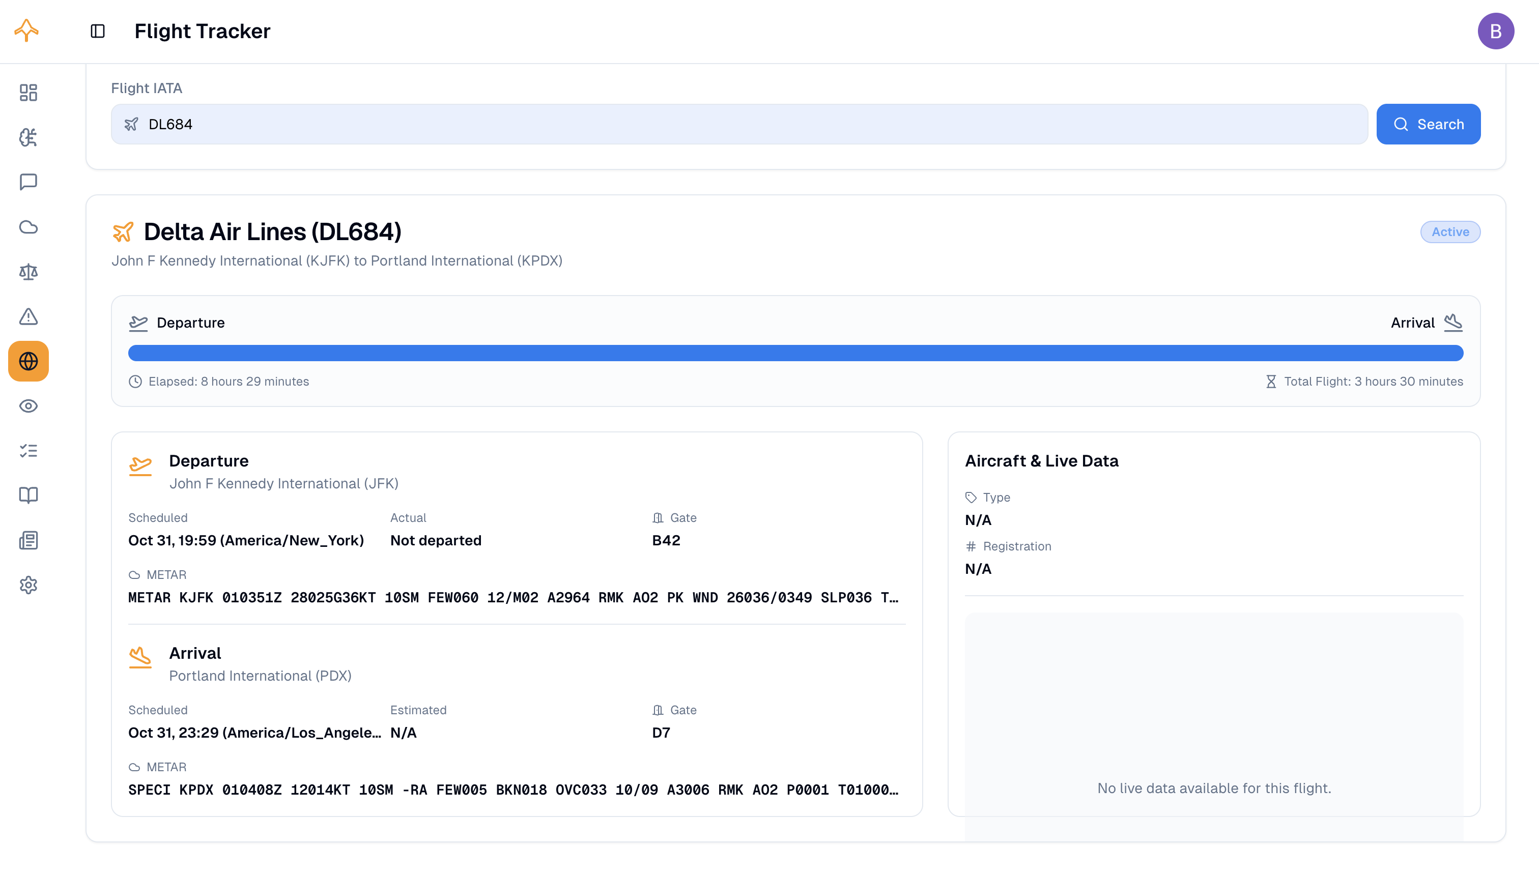1539x875 pixels.
Task: Click the Search button
Action: 1429,124
